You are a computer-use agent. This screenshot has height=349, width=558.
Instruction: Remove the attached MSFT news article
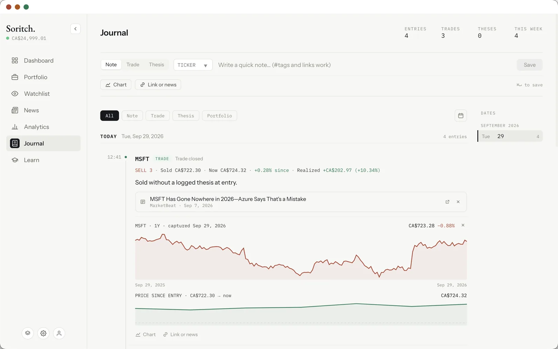click(458, 202)
